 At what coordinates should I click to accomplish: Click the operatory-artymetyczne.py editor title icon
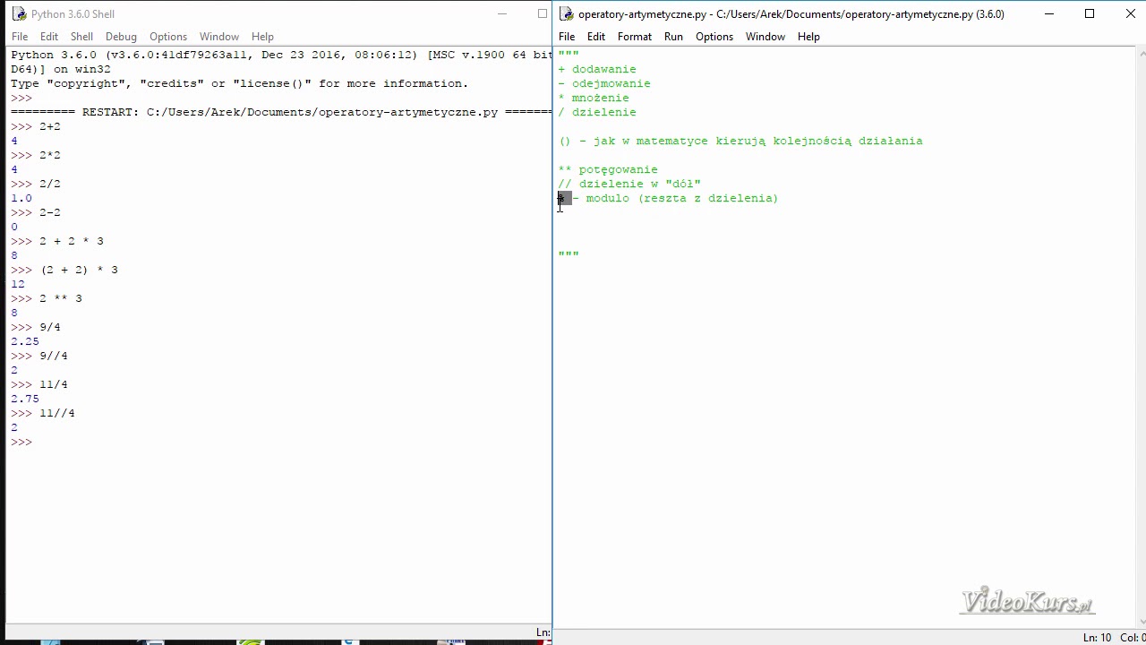tap(567, 13)
